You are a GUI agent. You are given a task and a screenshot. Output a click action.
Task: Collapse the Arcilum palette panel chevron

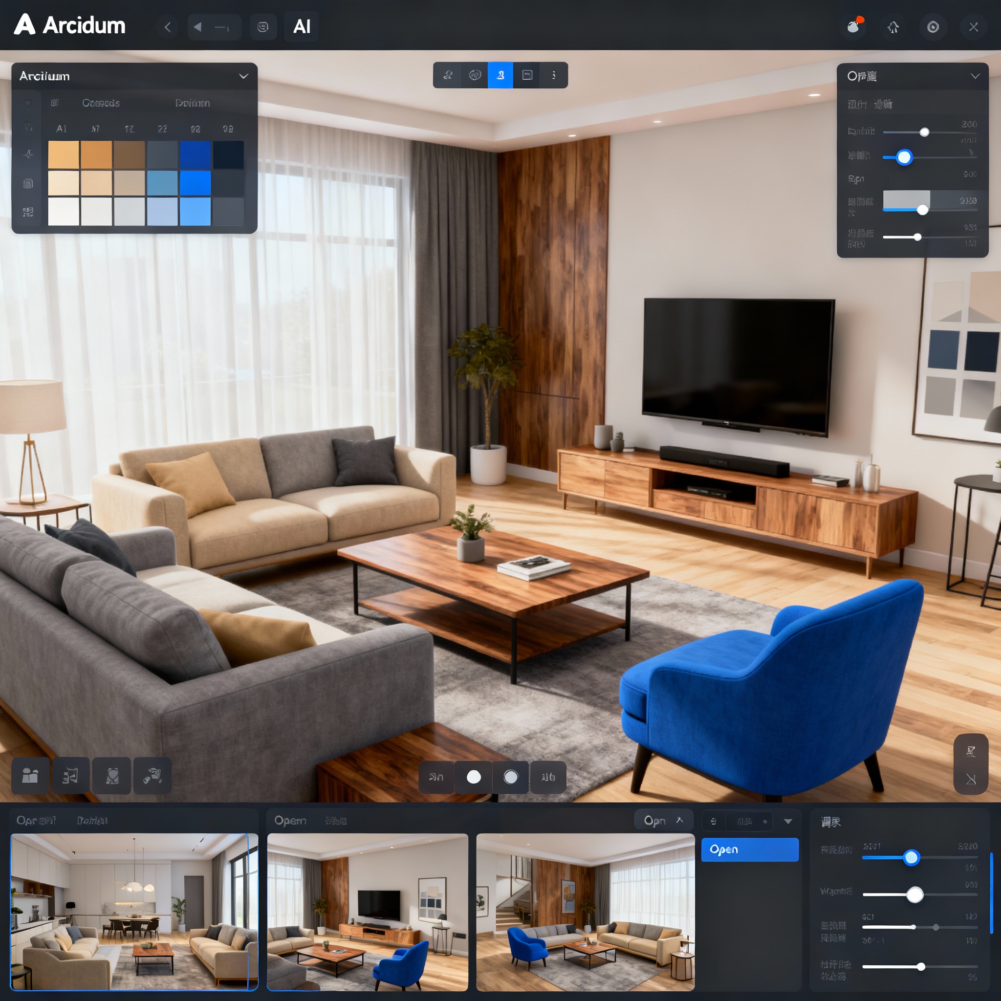pyautogui.click(x=243, y=76)
